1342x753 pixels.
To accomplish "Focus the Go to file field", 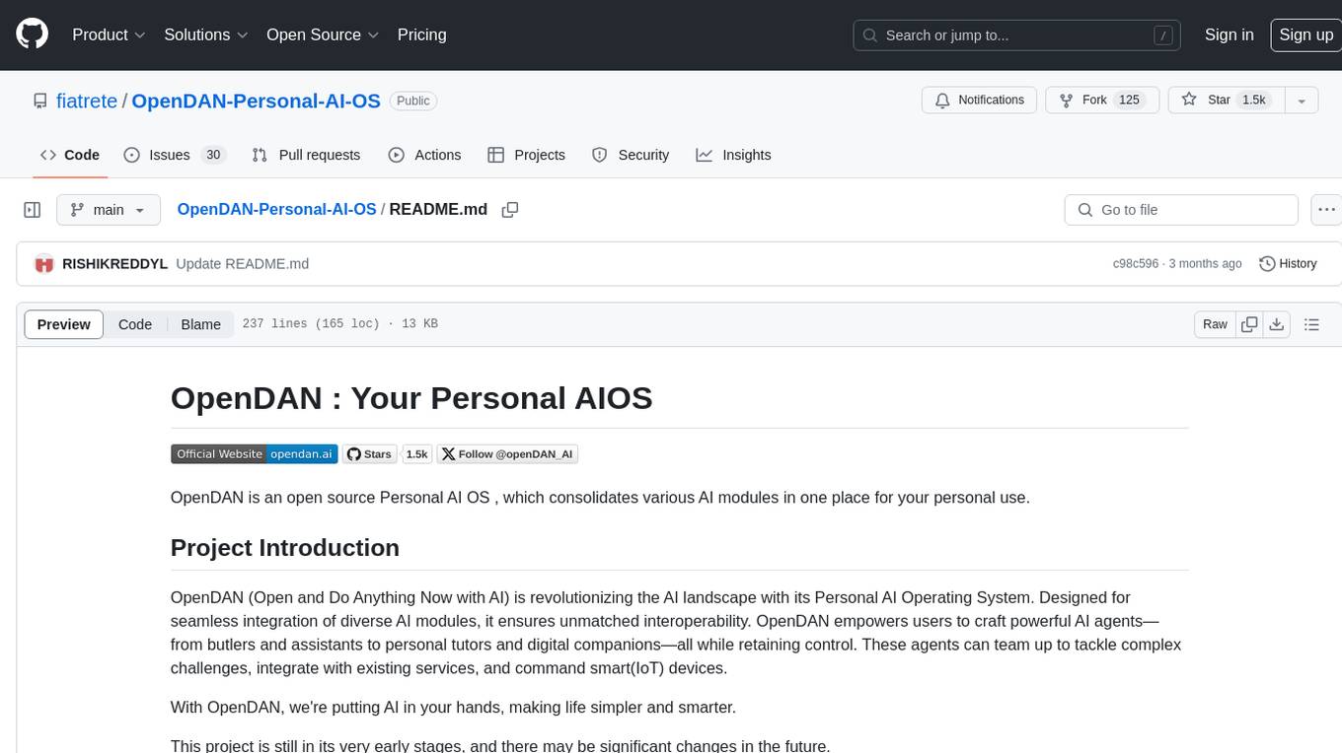I will [x=1181, y=210].
